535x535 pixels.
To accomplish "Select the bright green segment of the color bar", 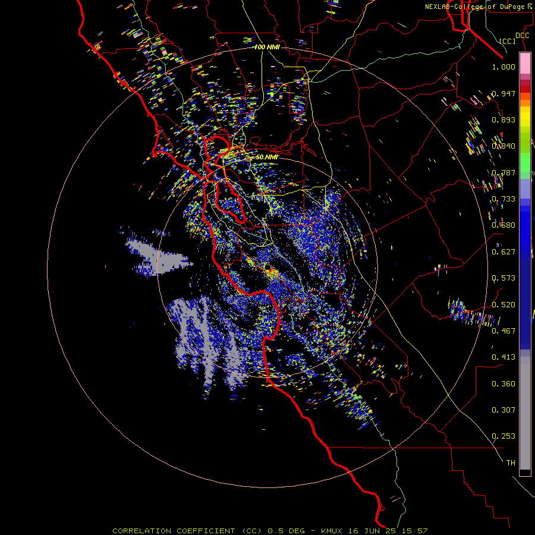I will pos(525,162).
